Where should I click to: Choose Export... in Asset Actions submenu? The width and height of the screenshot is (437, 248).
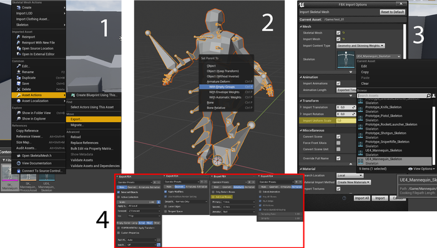(94, 119)
